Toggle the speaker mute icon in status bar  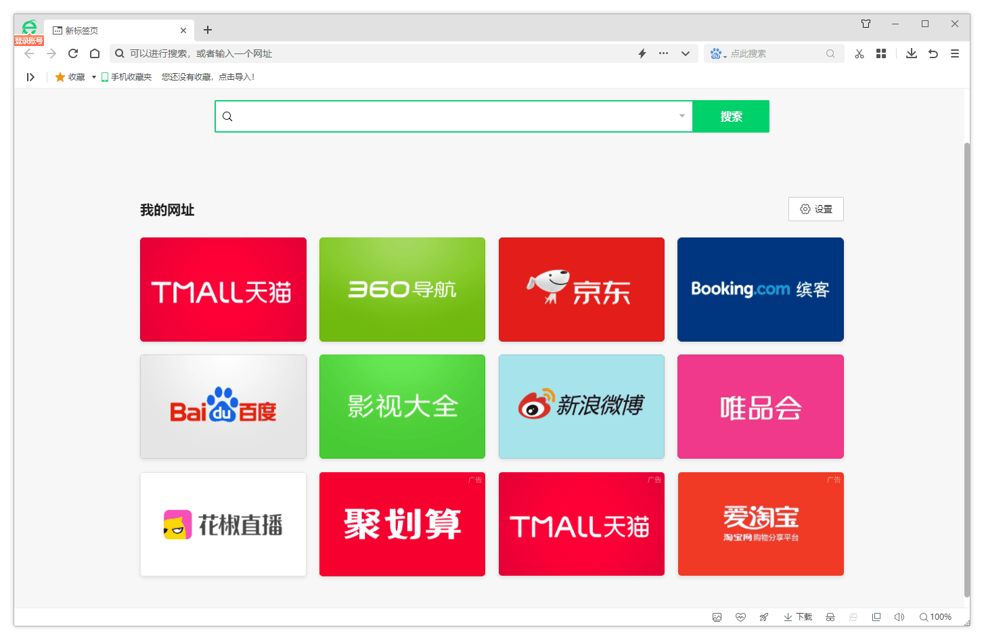[899, 616]
